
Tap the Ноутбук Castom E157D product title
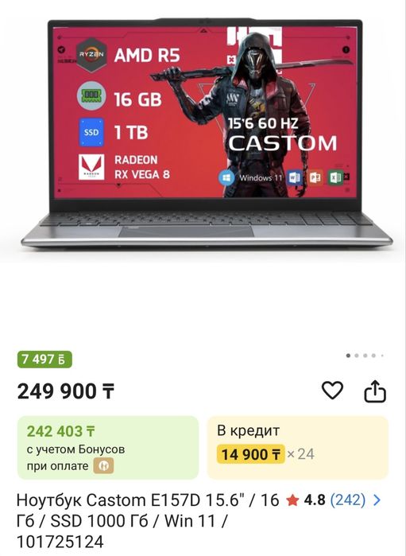coord(148,521)
